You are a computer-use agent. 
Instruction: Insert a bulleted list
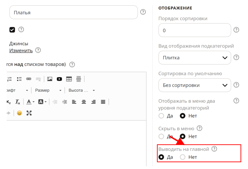click(x=19, y=79)
